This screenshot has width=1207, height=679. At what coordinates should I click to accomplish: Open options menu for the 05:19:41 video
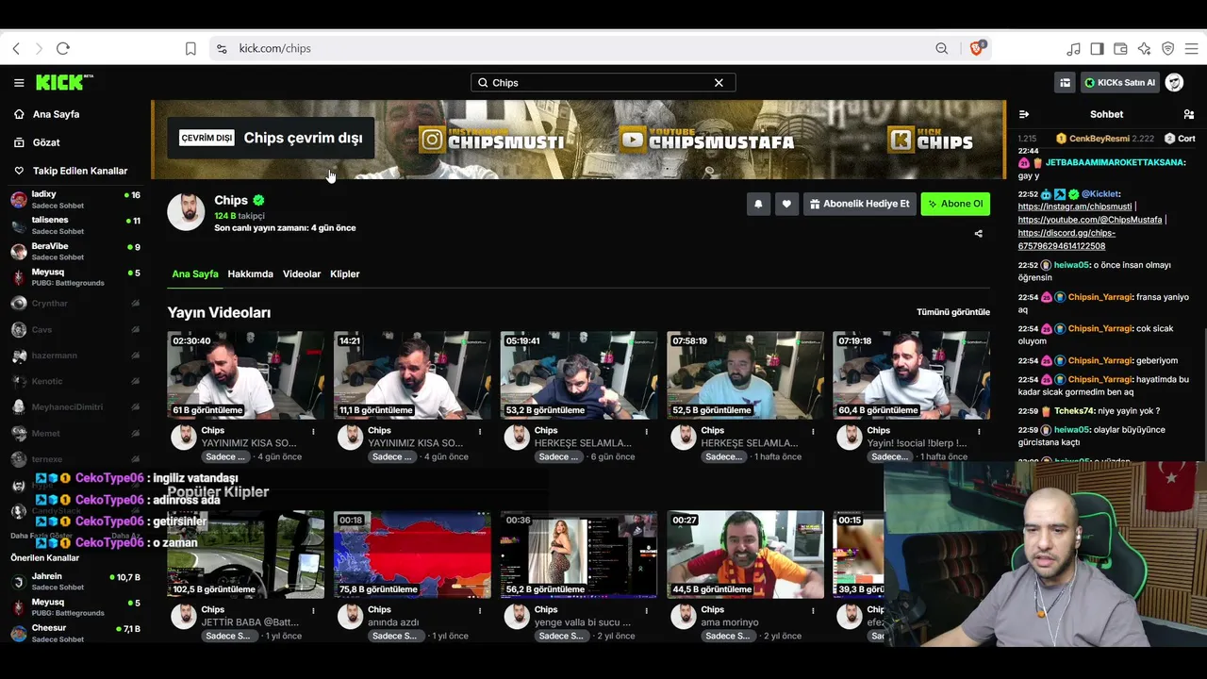coord(647,432)
